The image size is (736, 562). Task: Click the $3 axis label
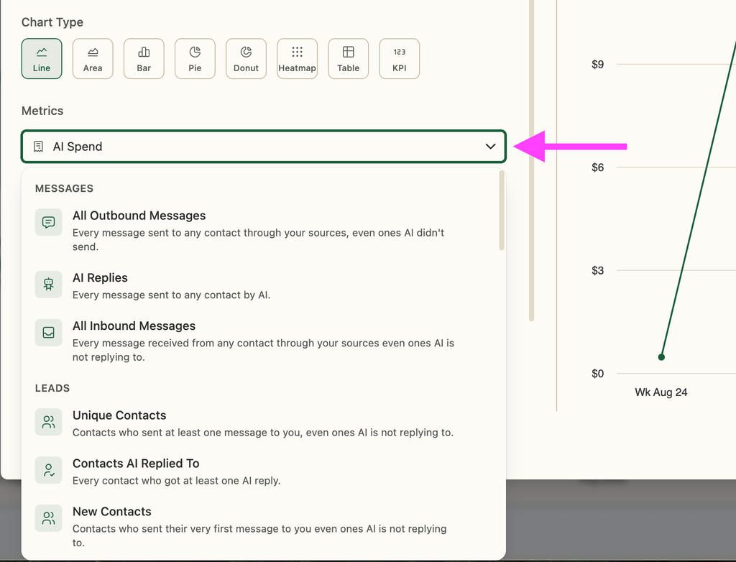click(x=597, y=270)
